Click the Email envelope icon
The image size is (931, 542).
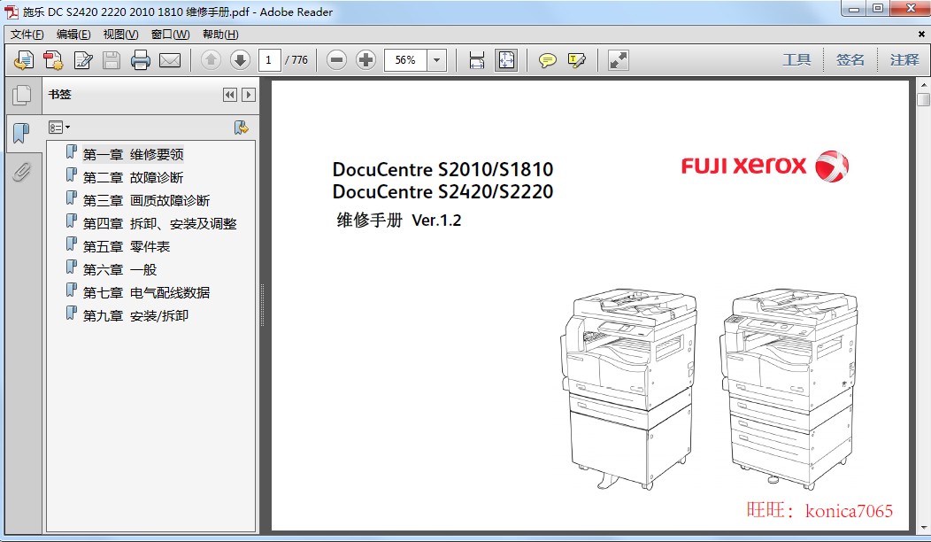(169, 60)
